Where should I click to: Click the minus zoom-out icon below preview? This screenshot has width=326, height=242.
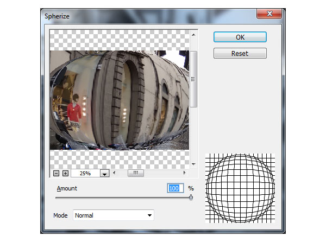coord(57,173)
